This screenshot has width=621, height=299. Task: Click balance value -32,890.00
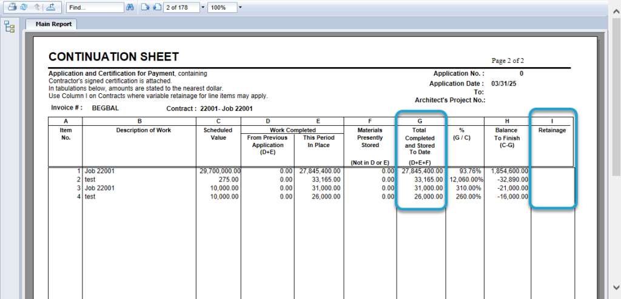[512, 180]
